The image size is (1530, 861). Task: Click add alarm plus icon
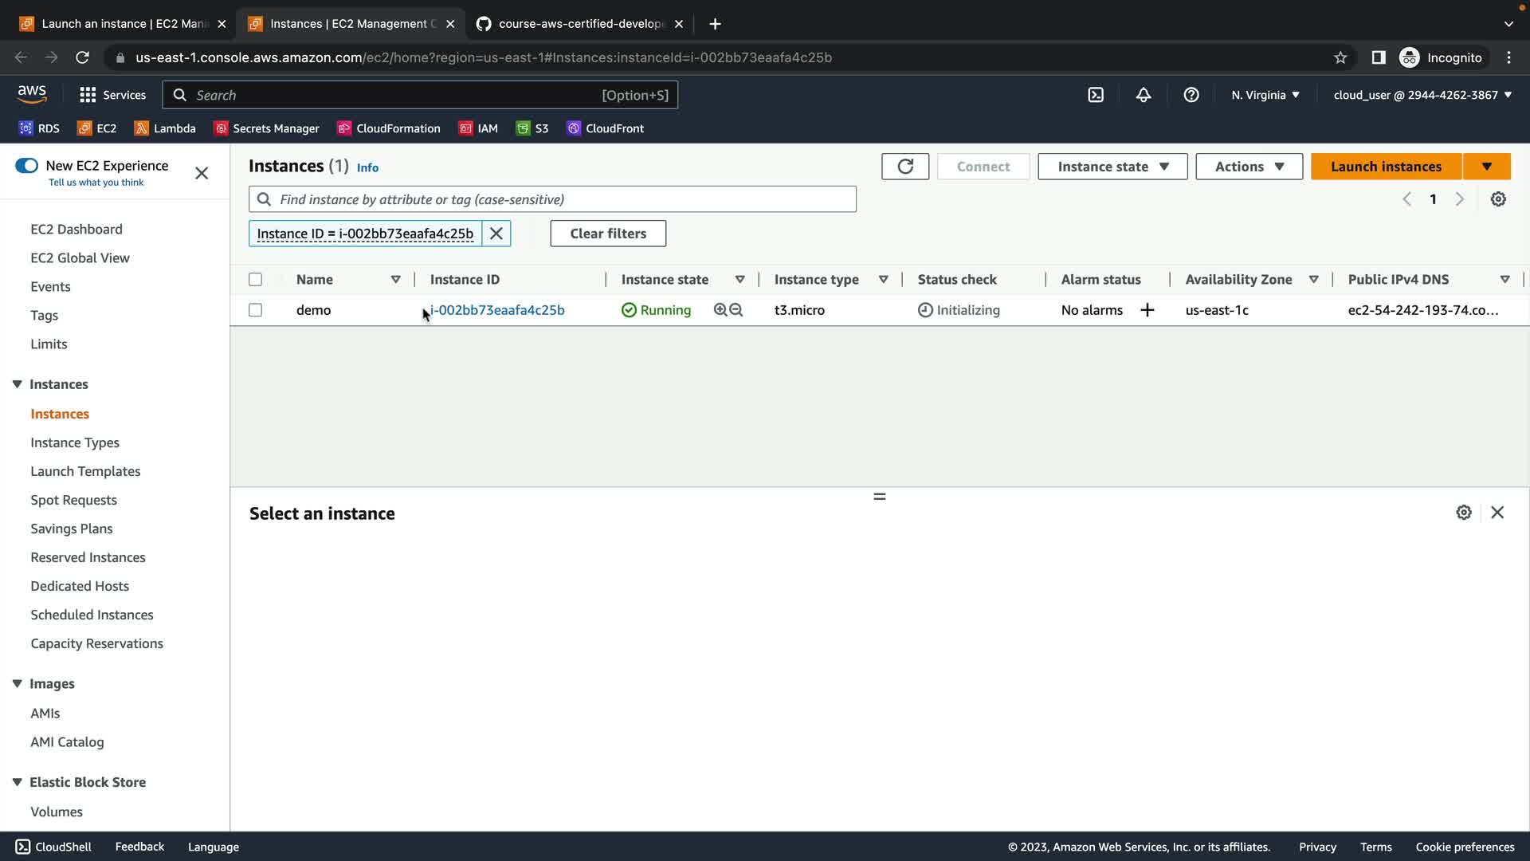coord(1147,310)
